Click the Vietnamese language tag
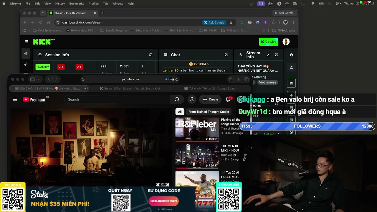The height and width of the screenshot is (212, 377). pos(267,82)
